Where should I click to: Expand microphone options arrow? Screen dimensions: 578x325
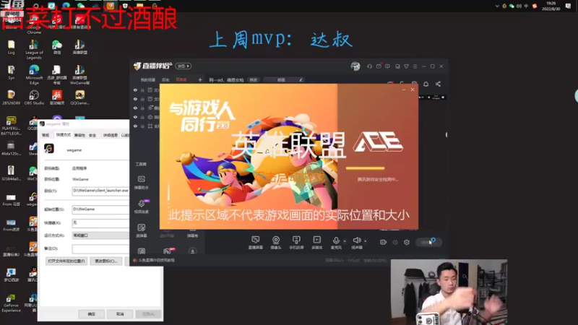pos(345,241)
